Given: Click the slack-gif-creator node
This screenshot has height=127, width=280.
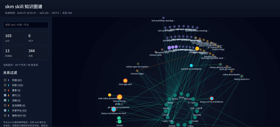Looking at the screenshot, I should point(227,66).
